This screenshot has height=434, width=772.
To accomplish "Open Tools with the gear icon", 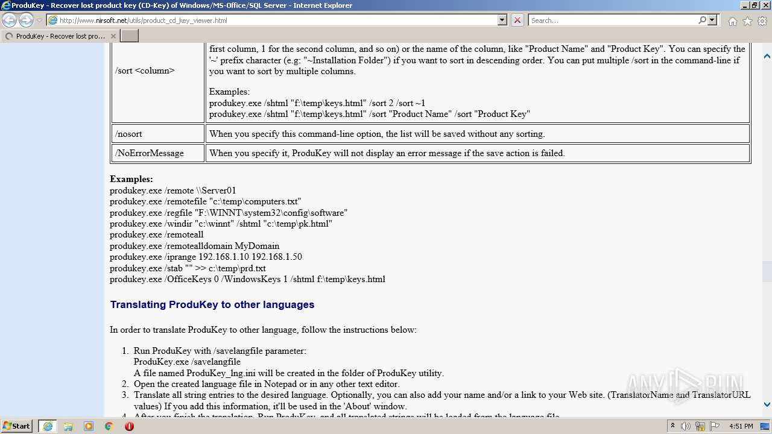I will click(x=762, y=21).
